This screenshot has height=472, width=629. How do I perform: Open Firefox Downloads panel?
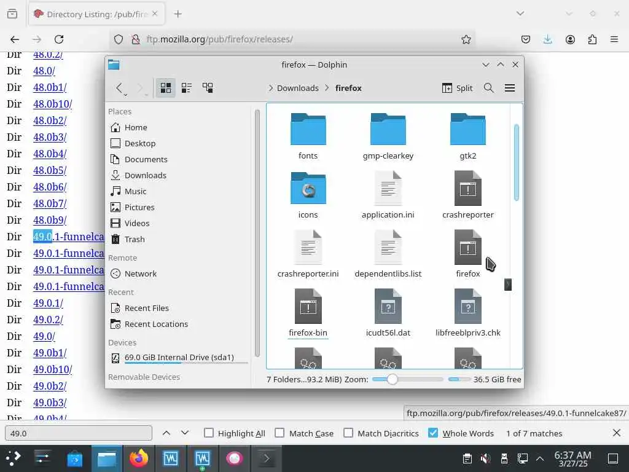[547, 39]
